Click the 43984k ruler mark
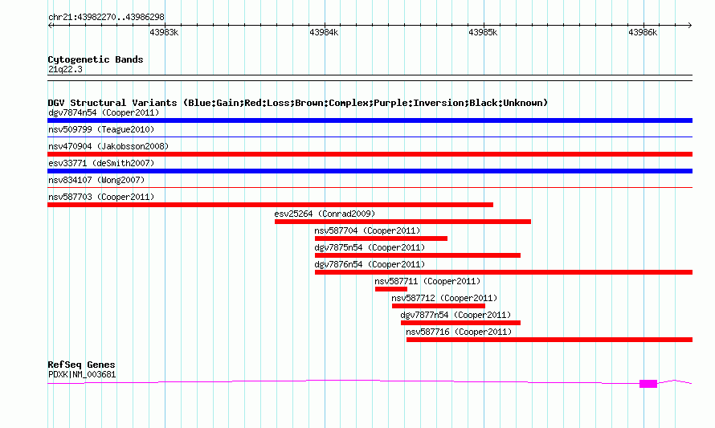 (x=324, y=32)
